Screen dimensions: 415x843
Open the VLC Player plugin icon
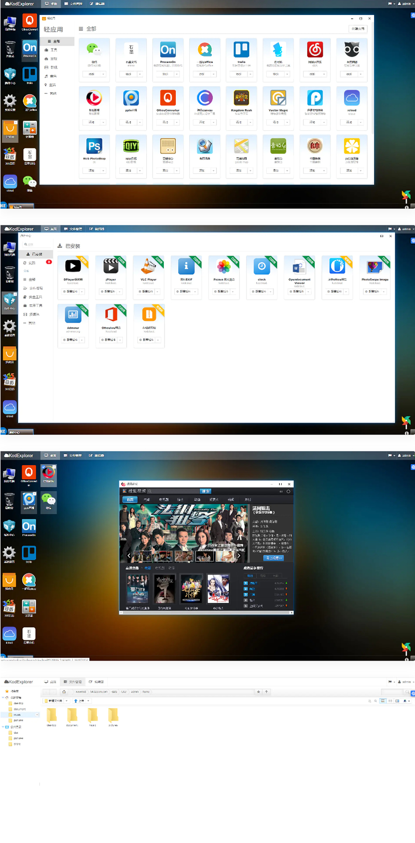tap(148, 266)
